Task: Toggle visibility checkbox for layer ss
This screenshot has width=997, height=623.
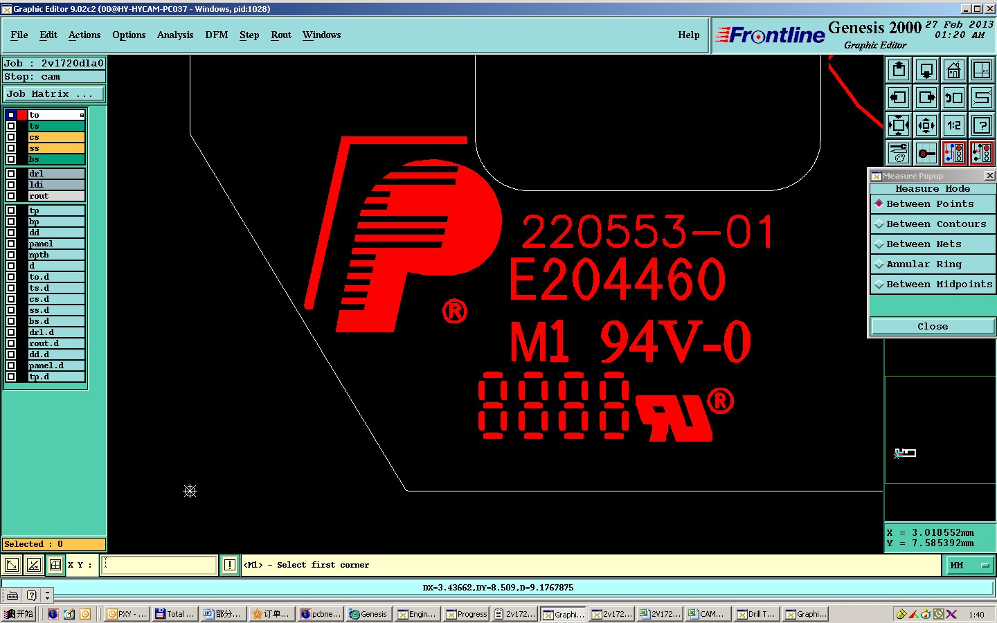Action: pyautogui.click(x=11, y=148)
